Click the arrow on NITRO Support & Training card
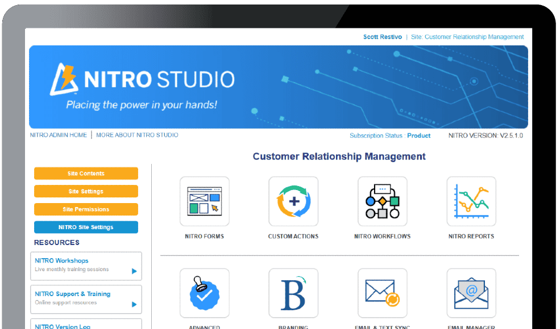The height and width of the screenshot is (329, 560). coord(134,305)
